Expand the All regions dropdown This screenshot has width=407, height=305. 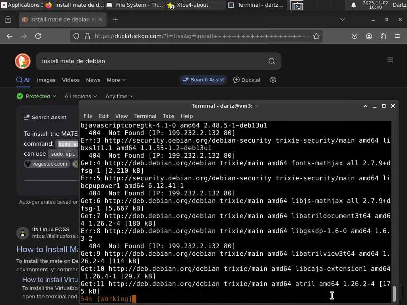coord(80,96)
